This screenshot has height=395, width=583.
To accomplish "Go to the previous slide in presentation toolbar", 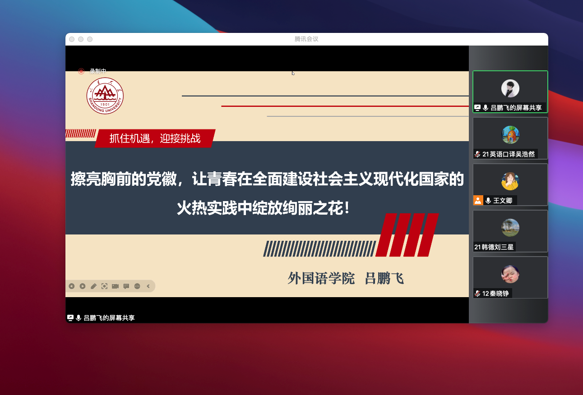I will [72, 286].
